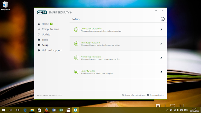Image resolution: width=201 pixels, height=113 pixels.
Task: Open the Computer protection link
Action: [x=91, y=29]
